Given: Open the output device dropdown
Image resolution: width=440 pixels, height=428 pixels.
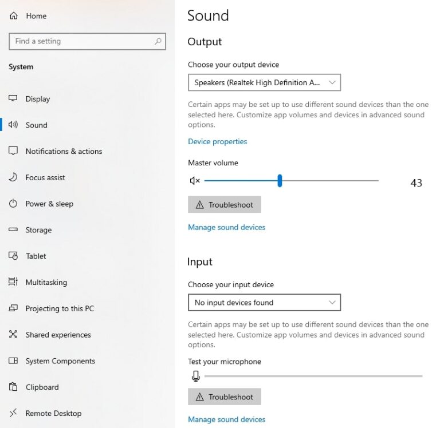Looking at the screenshot, I should [264, 82].
